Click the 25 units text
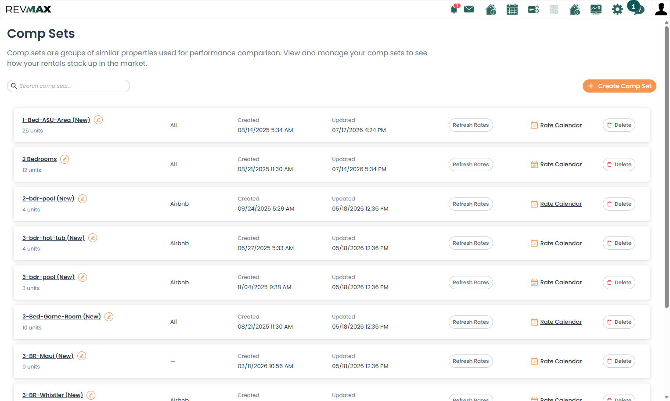670x401 pixels. tap(32, 131)
